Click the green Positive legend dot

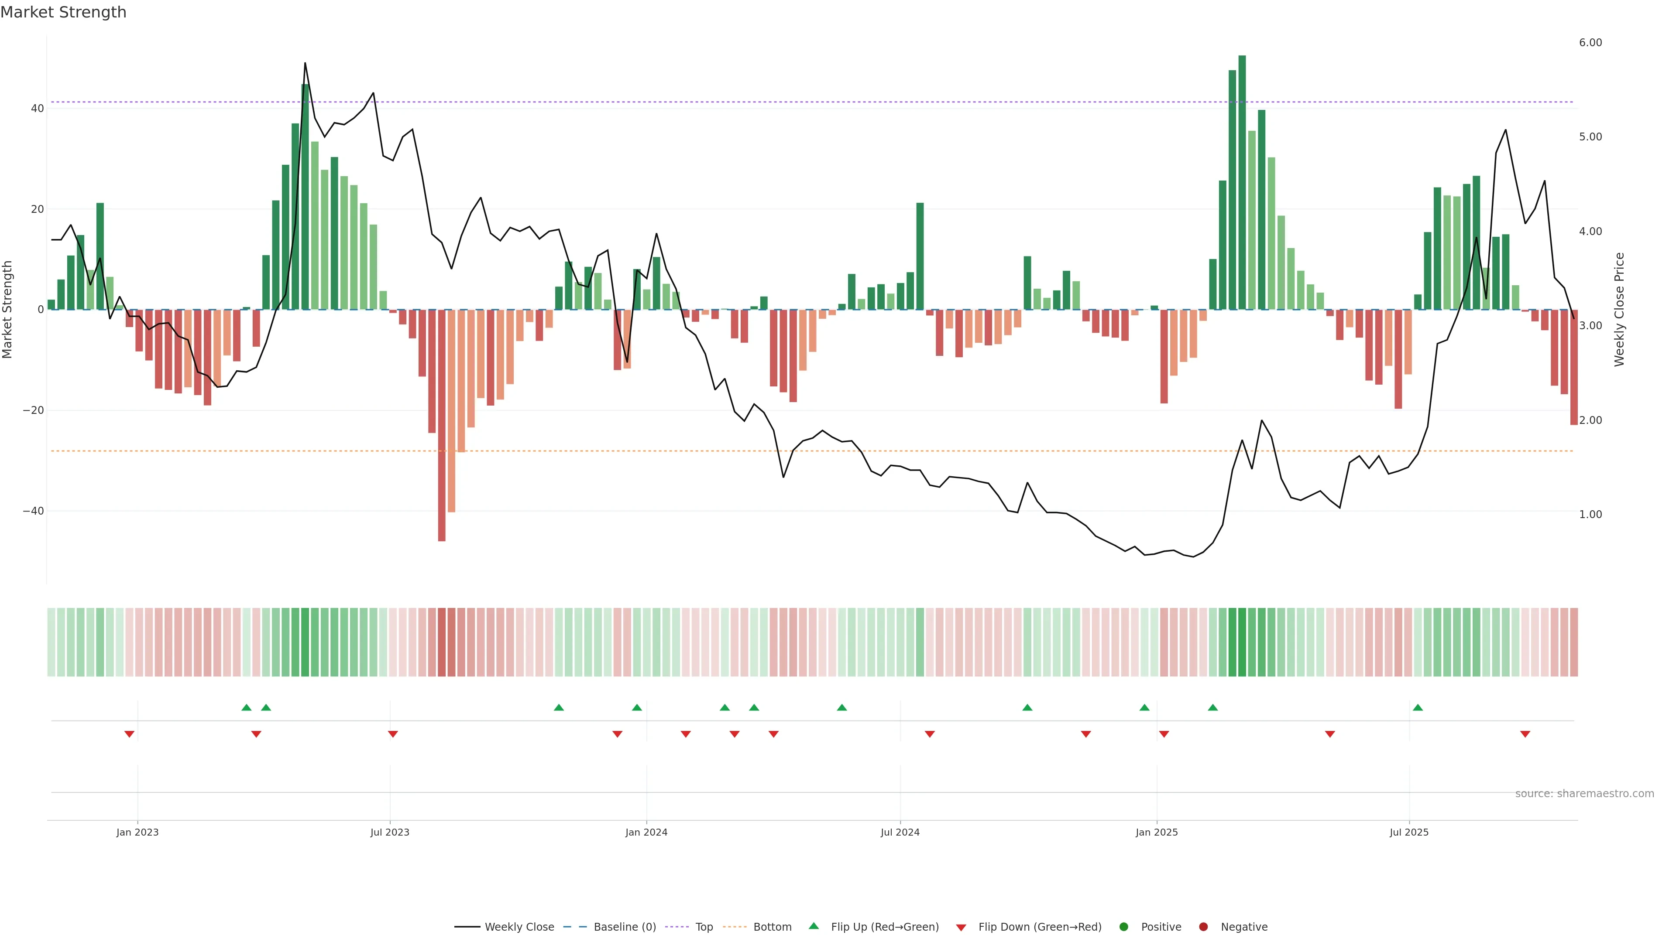[x=1123, y=926]
